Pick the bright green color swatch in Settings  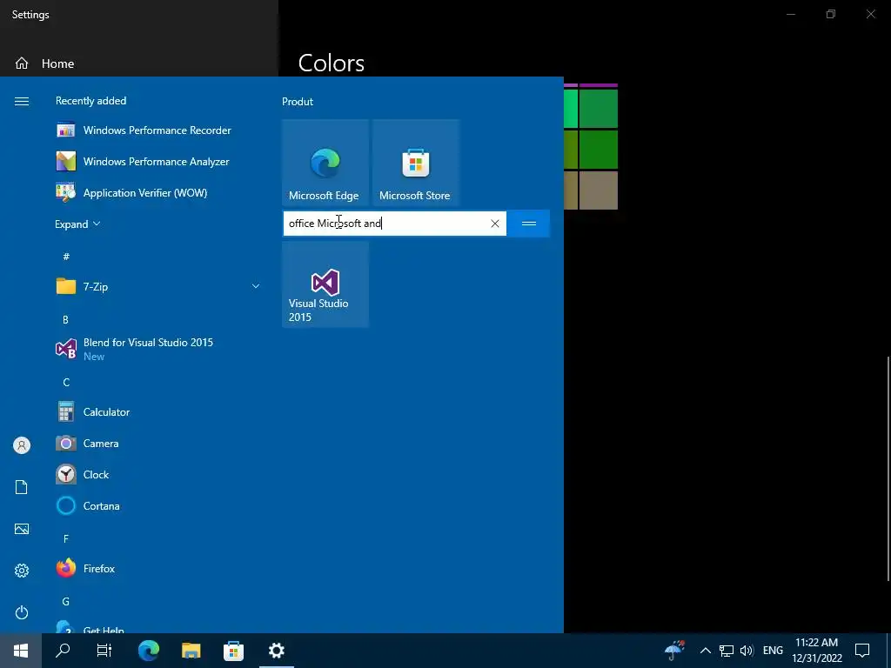point(570,109)
